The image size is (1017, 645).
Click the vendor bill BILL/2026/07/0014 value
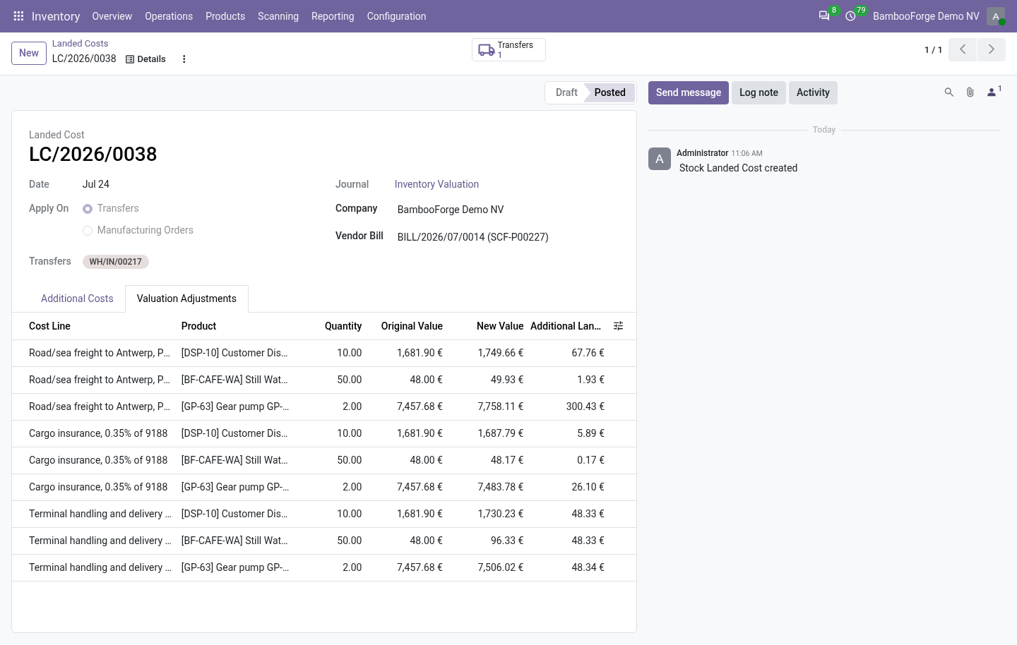[x=472, y=237]
